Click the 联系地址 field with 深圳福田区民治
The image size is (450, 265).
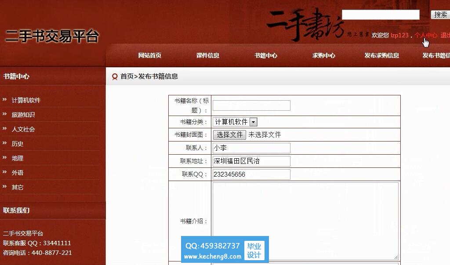(251, 161)
